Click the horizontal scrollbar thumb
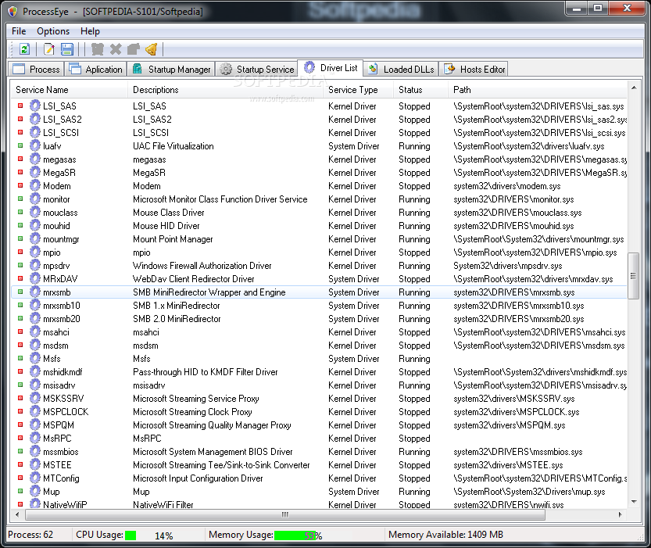 point(285,515)
